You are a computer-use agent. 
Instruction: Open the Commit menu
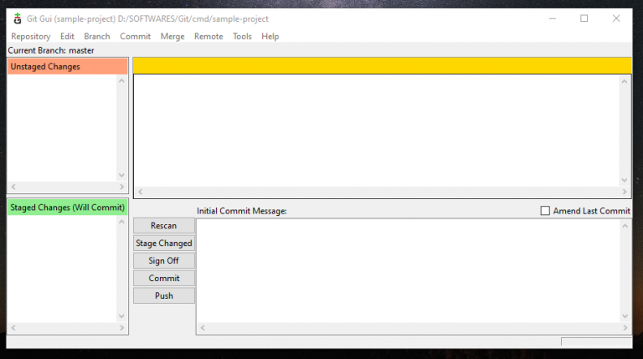[135, 37]
